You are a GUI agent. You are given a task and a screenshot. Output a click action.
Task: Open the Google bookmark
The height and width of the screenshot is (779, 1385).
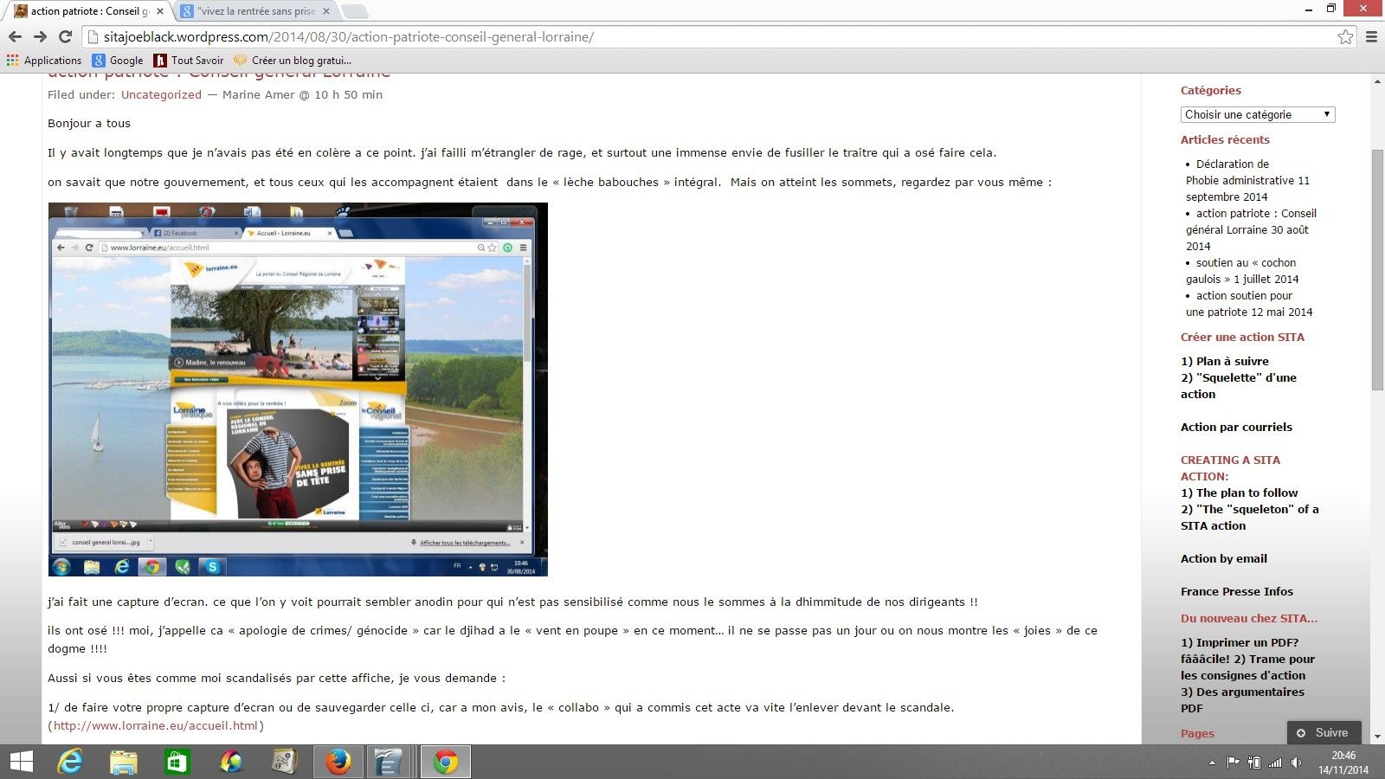118,60
